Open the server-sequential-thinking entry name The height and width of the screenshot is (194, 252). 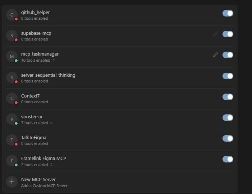click(x=48, y=75)
